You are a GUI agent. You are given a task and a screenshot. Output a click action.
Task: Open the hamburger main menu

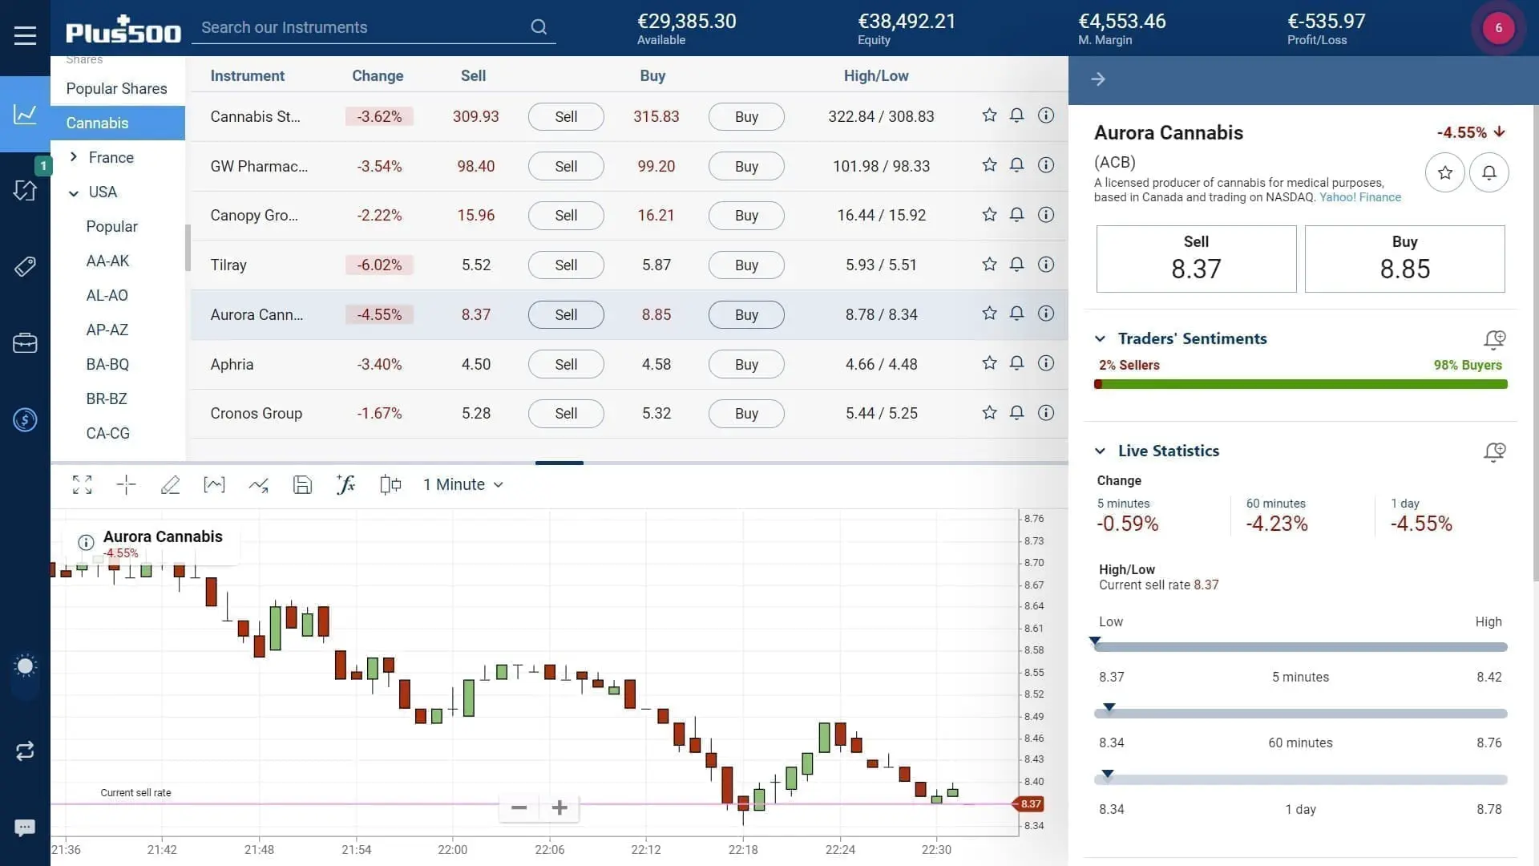[25, 35]
